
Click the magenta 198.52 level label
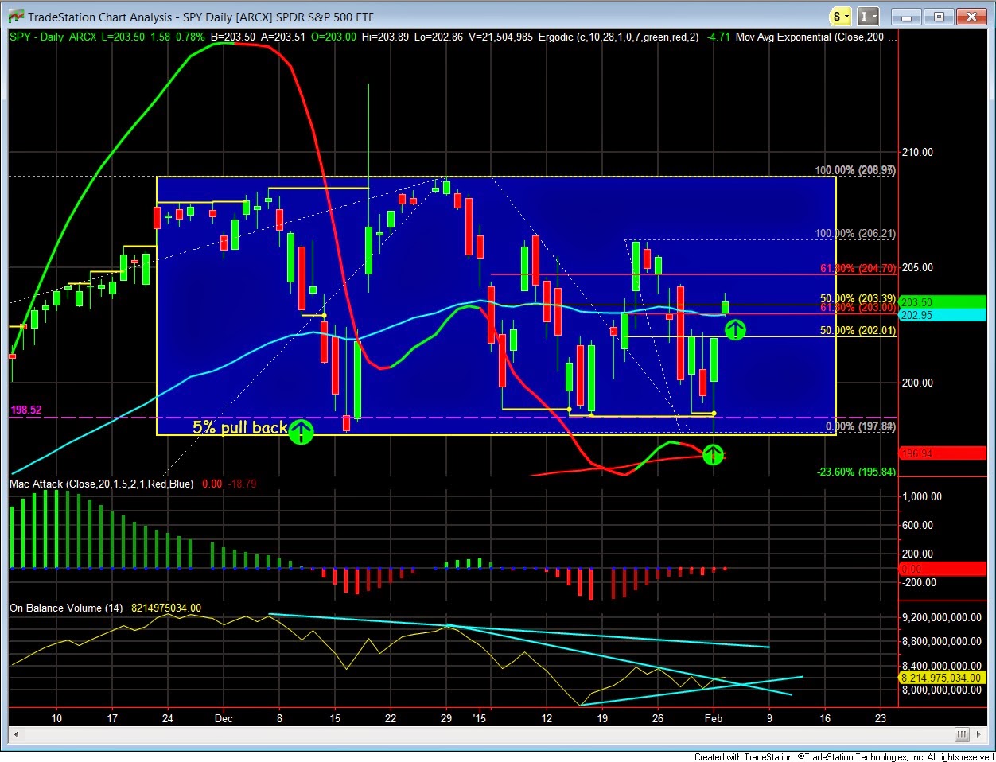tap(26, 410)
